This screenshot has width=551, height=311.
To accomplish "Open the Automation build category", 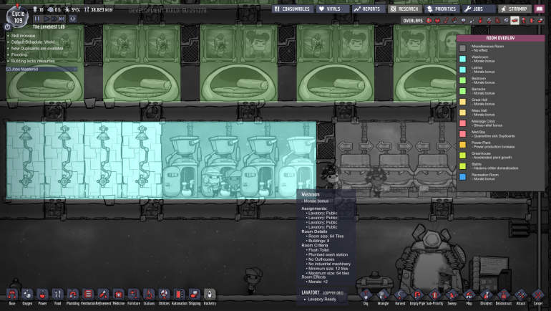I will click(x=179, y=295).
